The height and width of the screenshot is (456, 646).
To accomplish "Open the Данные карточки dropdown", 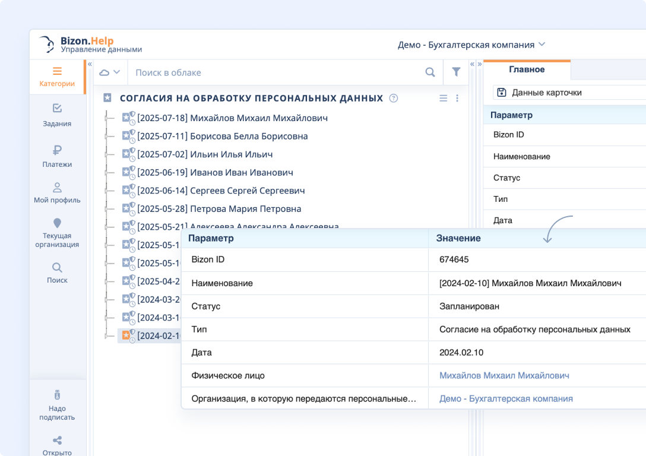I will tap(546, 93).
